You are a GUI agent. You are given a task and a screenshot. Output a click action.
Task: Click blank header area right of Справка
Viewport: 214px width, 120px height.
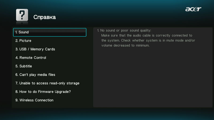pos(120,17)
